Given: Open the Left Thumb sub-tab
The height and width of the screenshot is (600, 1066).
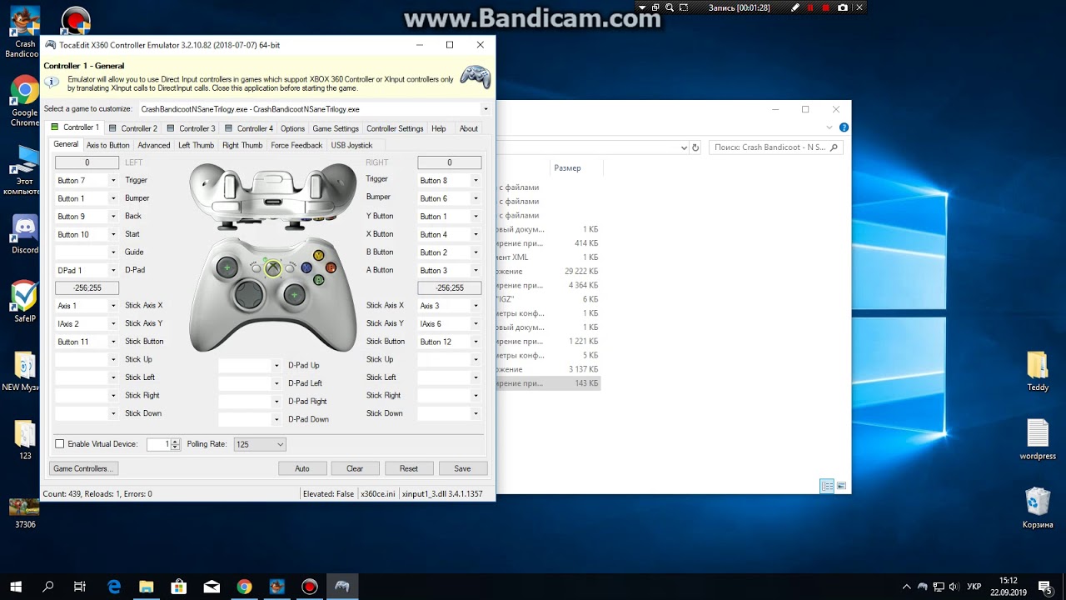Looking at the screenshot, I should click(196, 145).
